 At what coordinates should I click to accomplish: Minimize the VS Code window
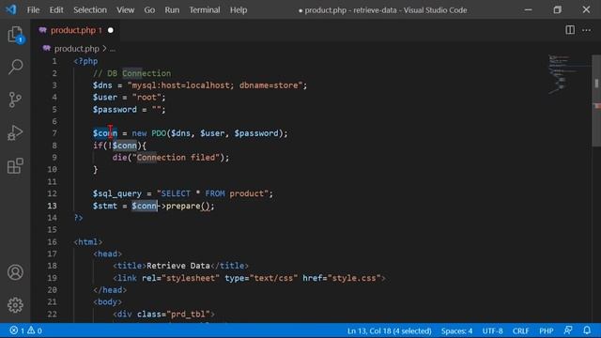(x=528, y=9)
